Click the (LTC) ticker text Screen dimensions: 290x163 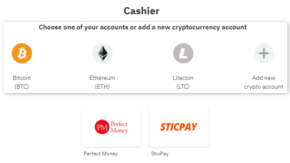(x=183, y=86)
